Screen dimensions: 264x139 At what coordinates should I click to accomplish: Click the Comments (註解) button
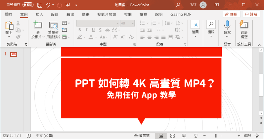[x=251, y=14]
